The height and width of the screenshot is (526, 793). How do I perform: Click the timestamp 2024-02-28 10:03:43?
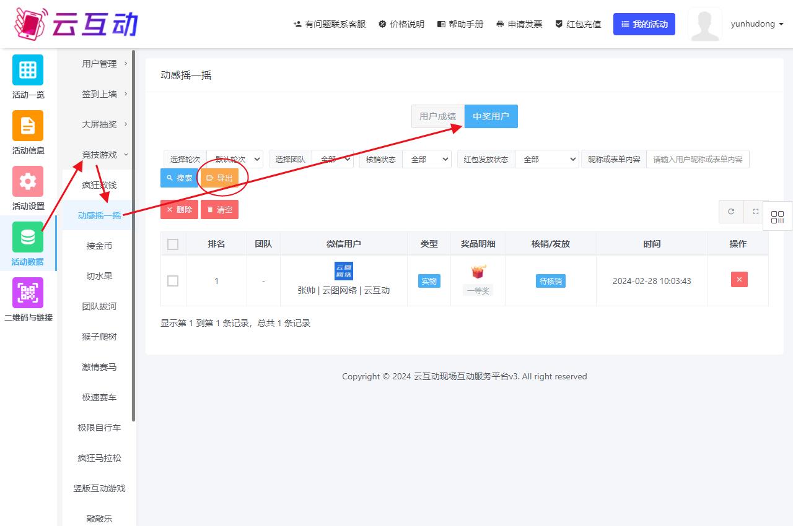652,281
